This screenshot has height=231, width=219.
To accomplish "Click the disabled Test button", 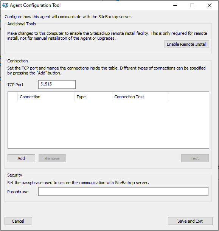I will 195,158.
